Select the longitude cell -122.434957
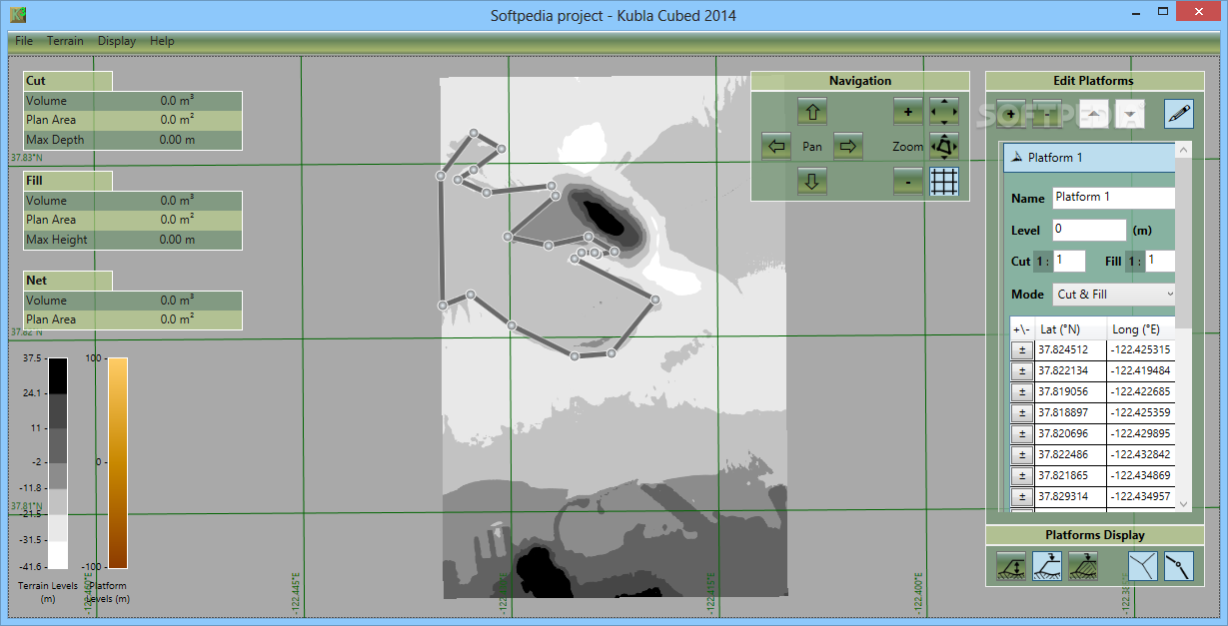The width and height of the screenshot is (1228, 626). click(1141, 496)
